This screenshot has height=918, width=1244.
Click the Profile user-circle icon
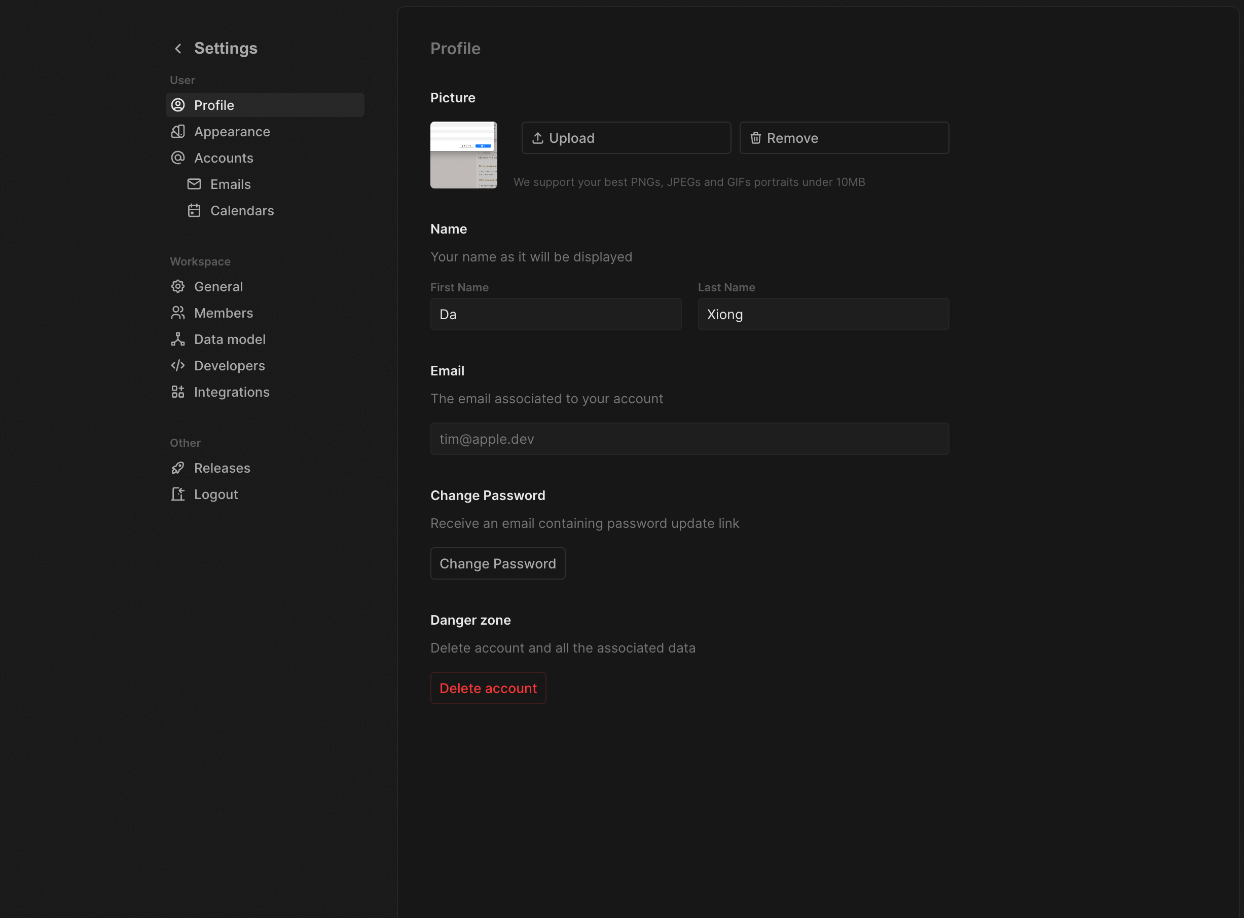point(178,105)
